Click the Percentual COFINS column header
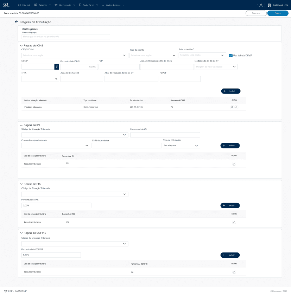Screen dimensions: 291x295 139,264
